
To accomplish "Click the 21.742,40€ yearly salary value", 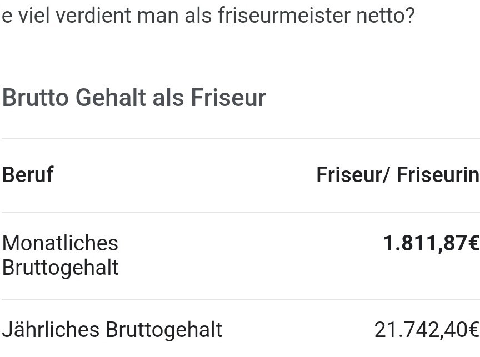I will 427,330.
